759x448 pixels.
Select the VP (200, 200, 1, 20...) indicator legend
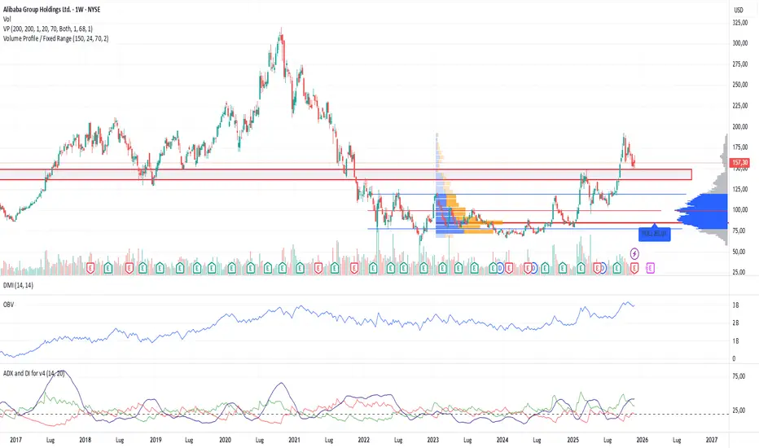(47, 29)
